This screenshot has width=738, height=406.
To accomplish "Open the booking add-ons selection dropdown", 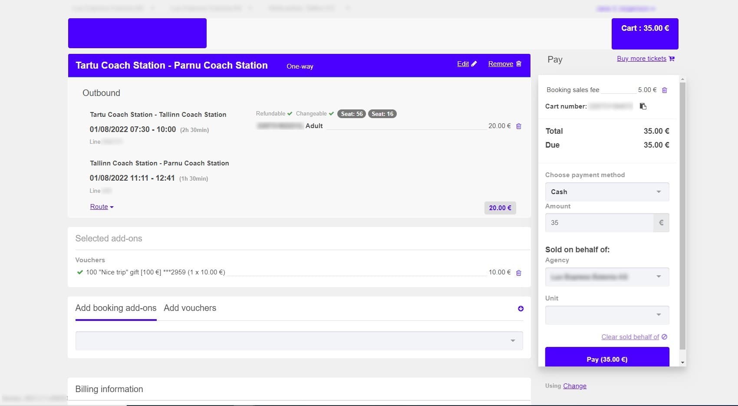I will click(299, 341).
